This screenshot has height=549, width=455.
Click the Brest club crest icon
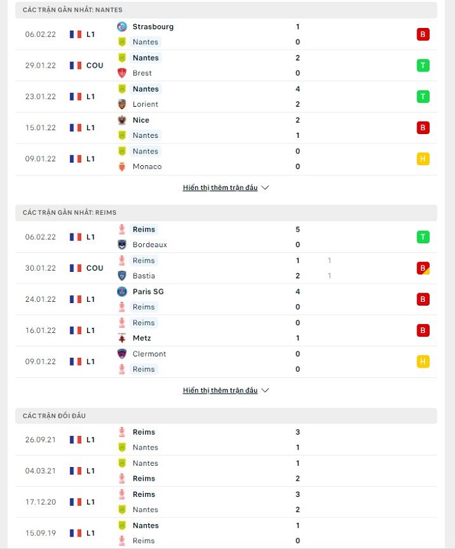click(122, 73)
